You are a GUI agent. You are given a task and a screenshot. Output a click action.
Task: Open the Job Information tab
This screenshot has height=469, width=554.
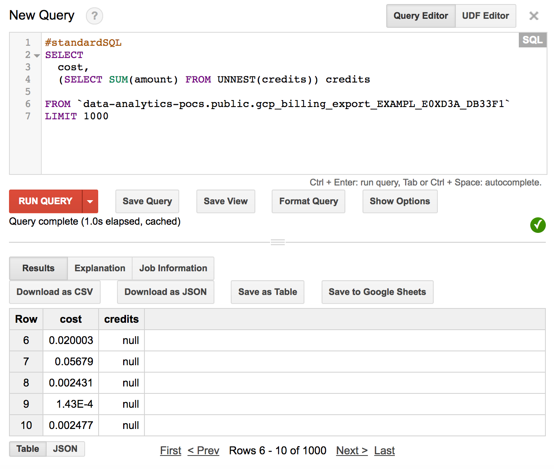point(173,268)
